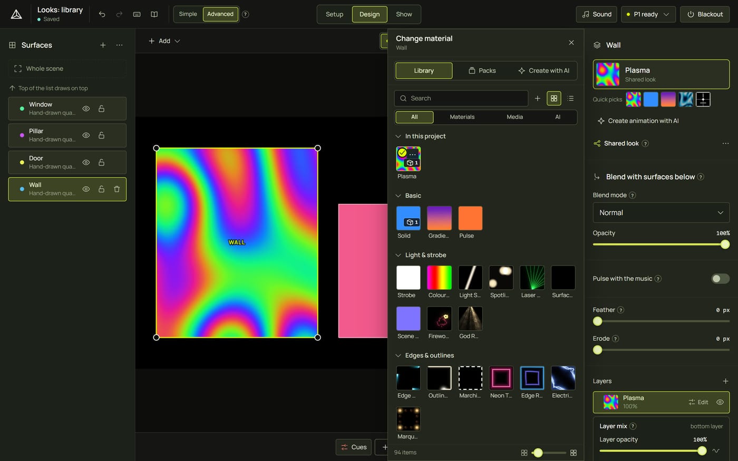Click Create animation with AI

click(x=638, y=121)
